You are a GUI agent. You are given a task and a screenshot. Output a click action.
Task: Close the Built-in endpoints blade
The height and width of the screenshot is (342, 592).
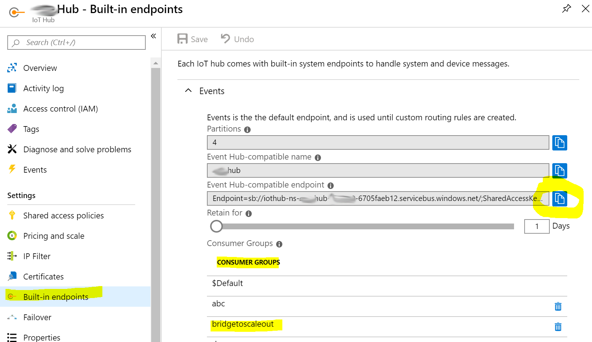click(x=585, y=8)
